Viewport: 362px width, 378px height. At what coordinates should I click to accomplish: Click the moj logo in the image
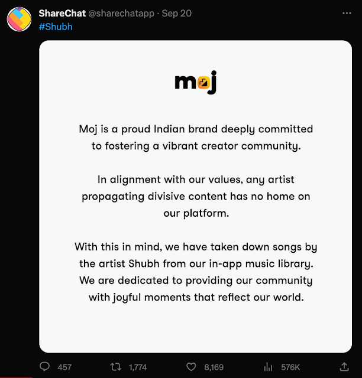[196, 82]
